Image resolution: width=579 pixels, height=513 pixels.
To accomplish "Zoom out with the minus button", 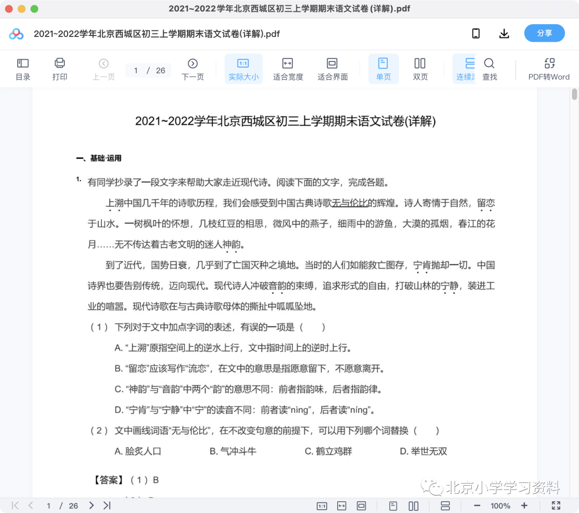I will tap(477, 505).
